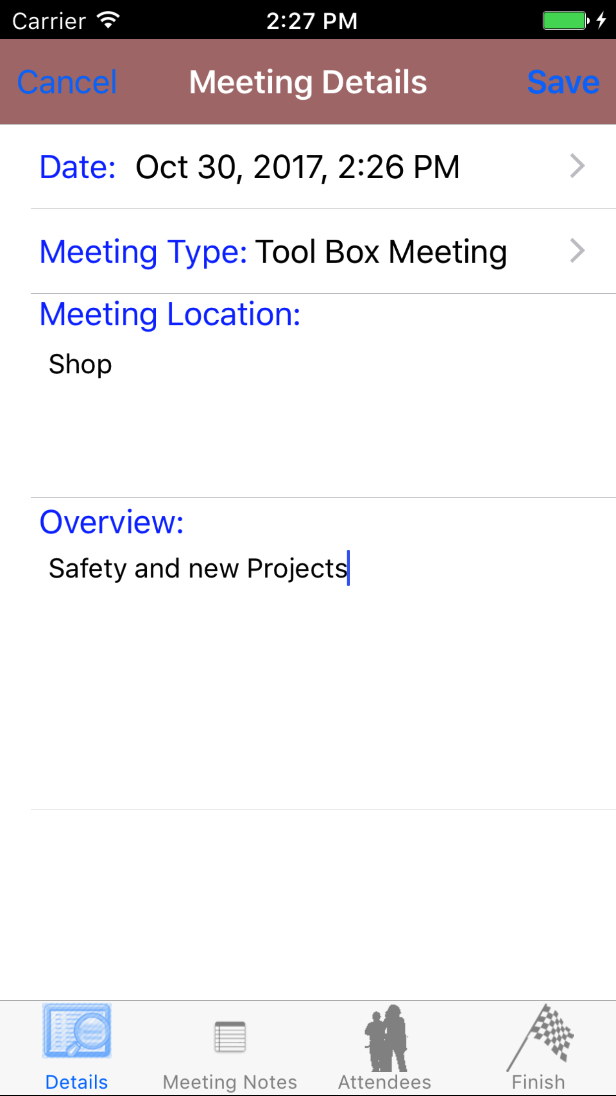Save the meeting details
This screenshot has height=1096, width=616.
pos(563,82)
